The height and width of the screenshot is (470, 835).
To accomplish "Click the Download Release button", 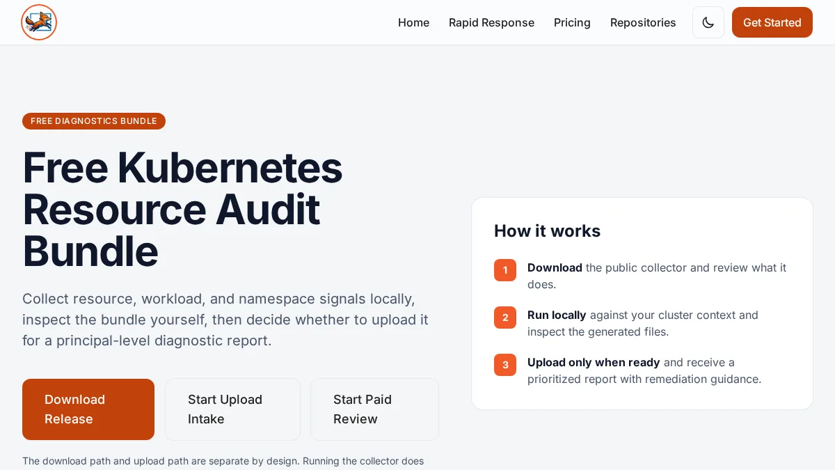I will (x=88, y=409).
